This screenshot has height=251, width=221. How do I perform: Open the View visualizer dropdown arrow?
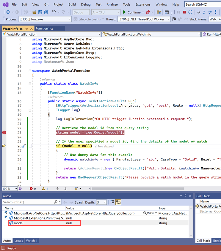tap(156, 213)
